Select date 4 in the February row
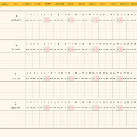The image size is (137, 137). [x=48, y=102]
